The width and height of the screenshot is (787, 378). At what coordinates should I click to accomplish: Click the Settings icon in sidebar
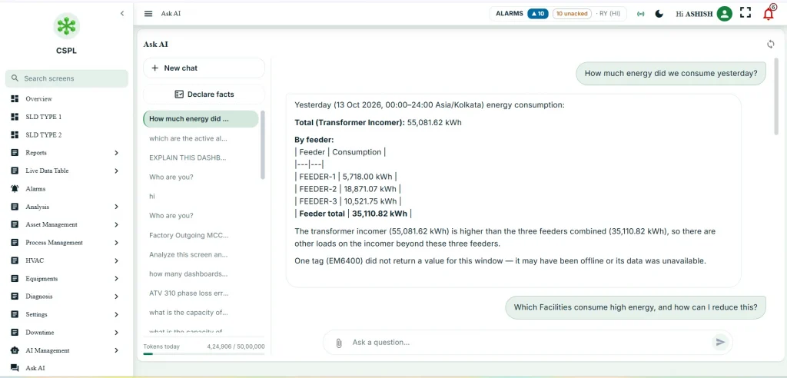point(15,314)
